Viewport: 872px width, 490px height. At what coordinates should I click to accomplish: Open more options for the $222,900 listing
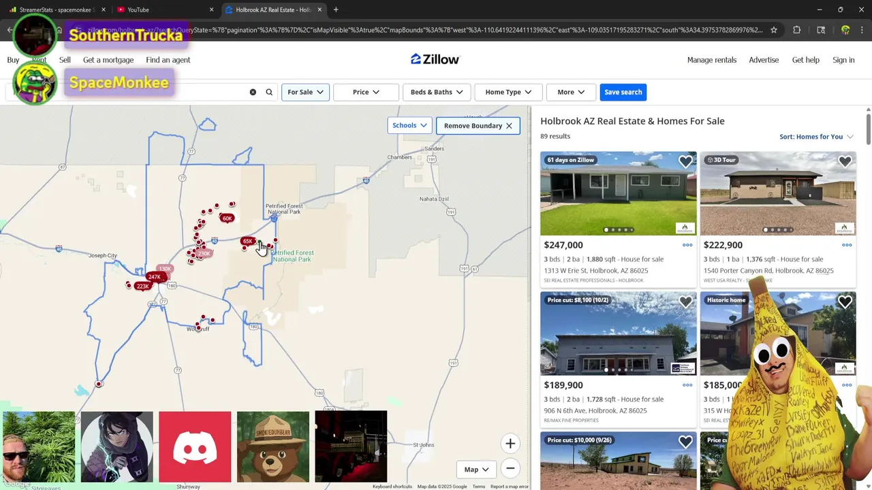(847, 245)
